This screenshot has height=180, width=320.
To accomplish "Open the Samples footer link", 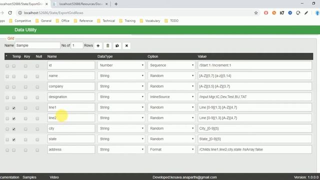I will pos(29,177).
